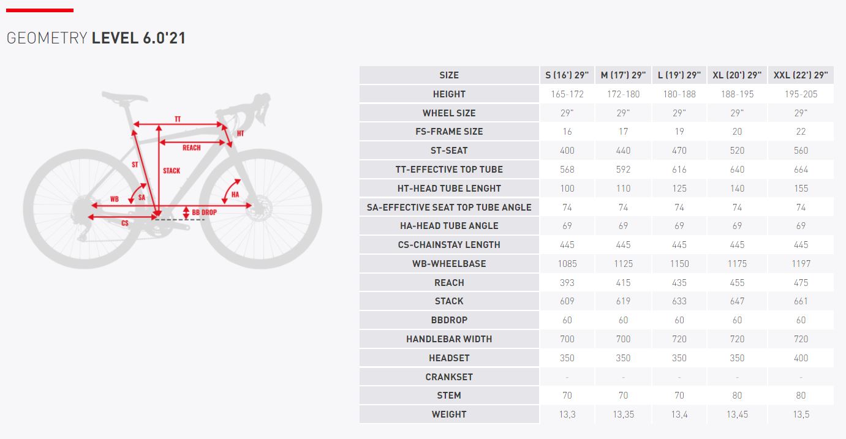Click the 13,35 weight value
Screen dimensions: 846x439
pos(623,415)
